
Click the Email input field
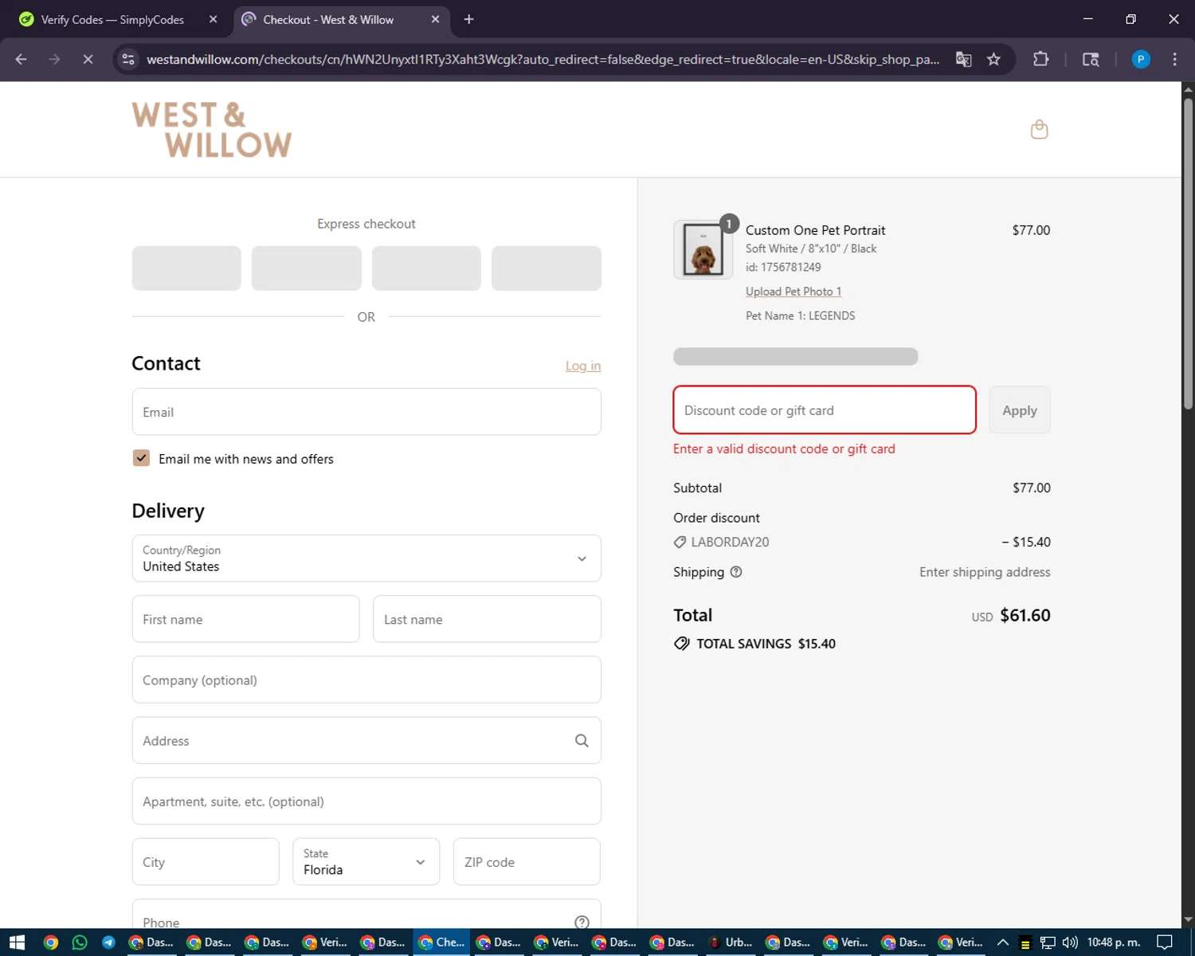(366, 412)
